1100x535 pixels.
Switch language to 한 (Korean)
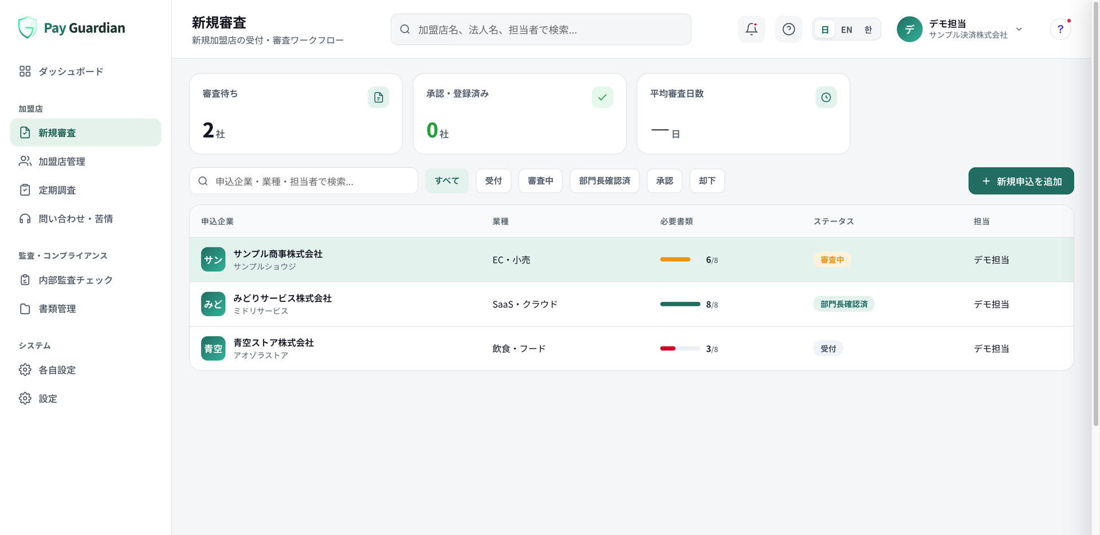coord(868,30)
